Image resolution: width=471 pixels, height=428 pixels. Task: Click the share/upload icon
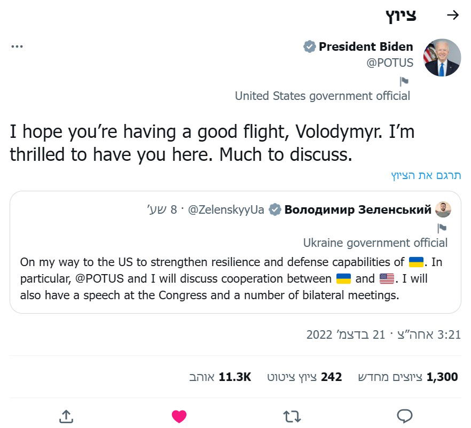click(66, 416)
